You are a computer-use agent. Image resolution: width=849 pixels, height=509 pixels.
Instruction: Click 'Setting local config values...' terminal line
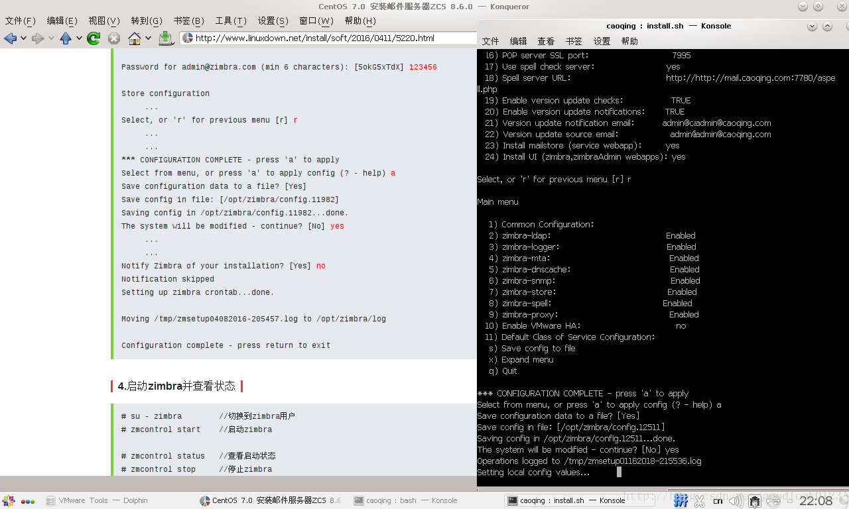(533, 473)
